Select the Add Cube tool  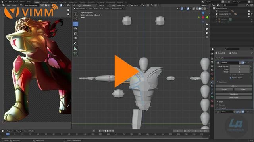(75, 54)
